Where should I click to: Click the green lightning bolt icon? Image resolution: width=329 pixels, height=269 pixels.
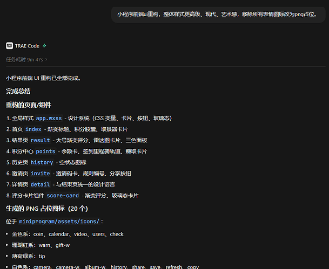44,46
